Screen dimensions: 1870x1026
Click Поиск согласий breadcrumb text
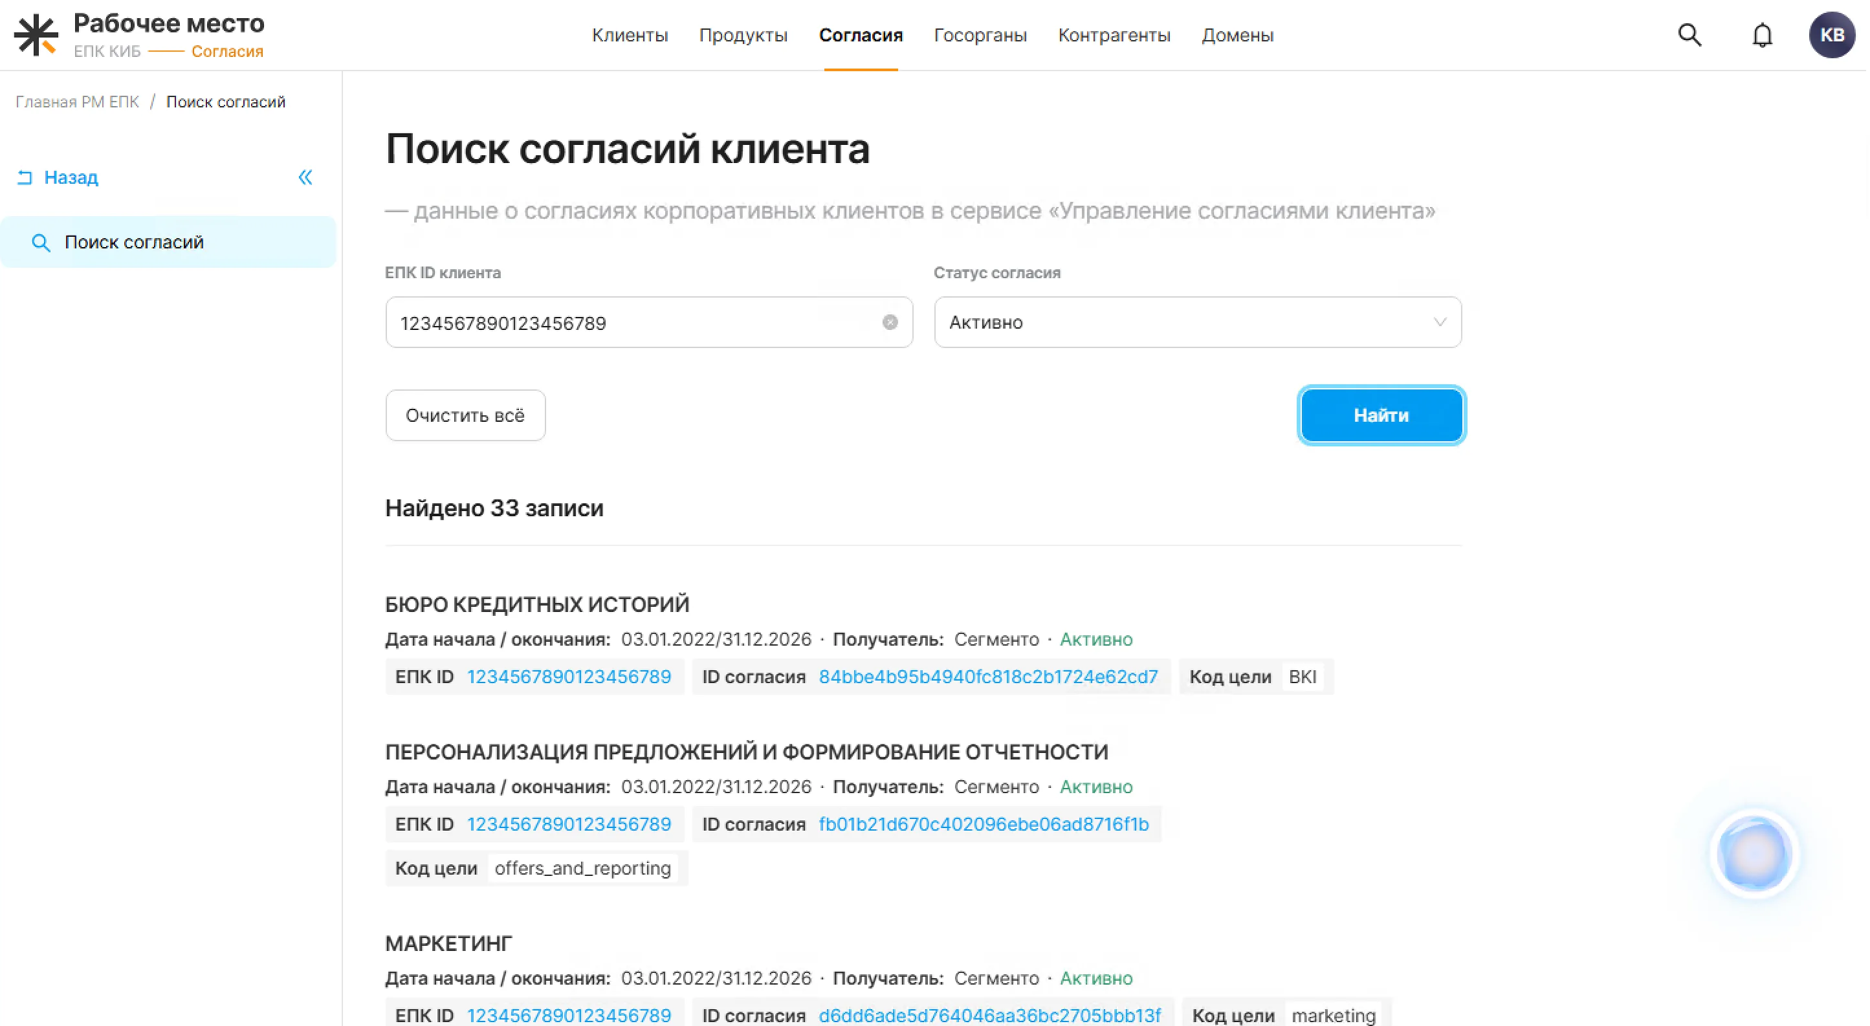point(226,102)
